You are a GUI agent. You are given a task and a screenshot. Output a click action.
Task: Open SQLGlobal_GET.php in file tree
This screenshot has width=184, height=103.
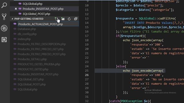[x=31, y=79]
